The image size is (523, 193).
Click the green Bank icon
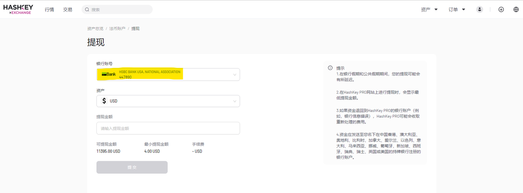pos(109,74)
